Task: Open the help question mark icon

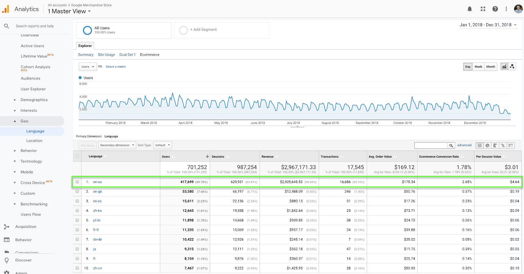Action: click(x=495, y=9)
